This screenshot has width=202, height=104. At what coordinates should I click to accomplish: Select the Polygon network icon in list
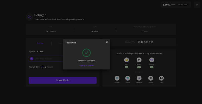click(152, 60)
